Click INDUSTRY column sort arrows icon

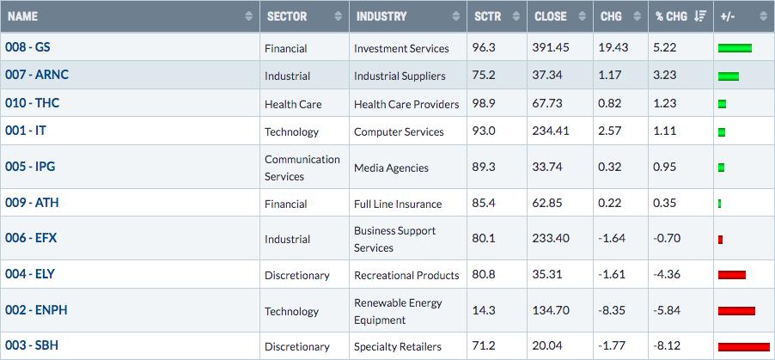[455, 16]
